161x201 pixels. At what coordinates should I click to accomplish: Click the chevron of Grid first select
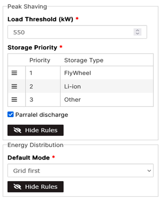149,171
